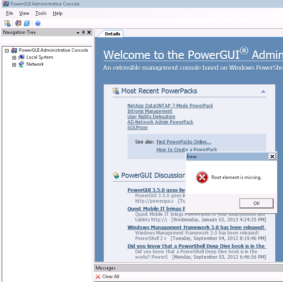
Task: Open the View menu
Action: 24,13
